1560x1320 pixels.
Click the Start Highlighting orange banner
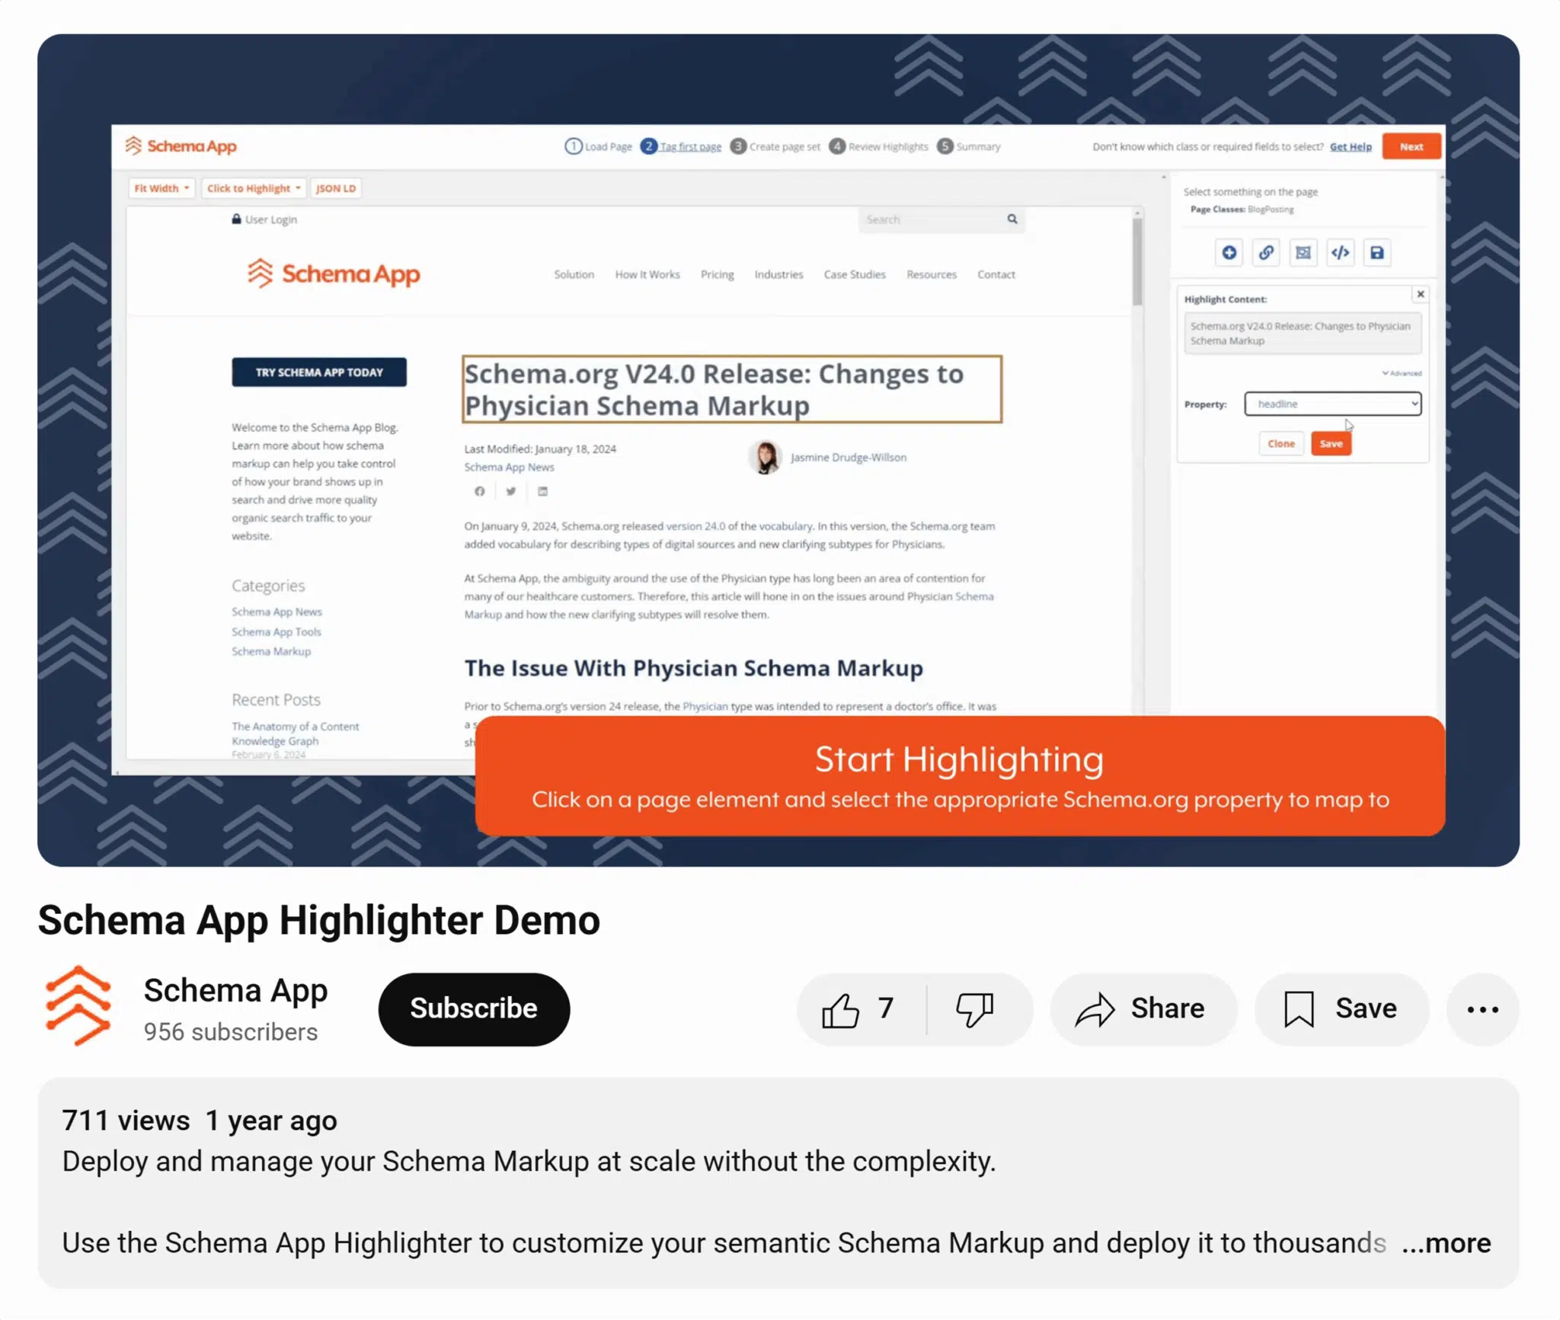click(960, 776)
